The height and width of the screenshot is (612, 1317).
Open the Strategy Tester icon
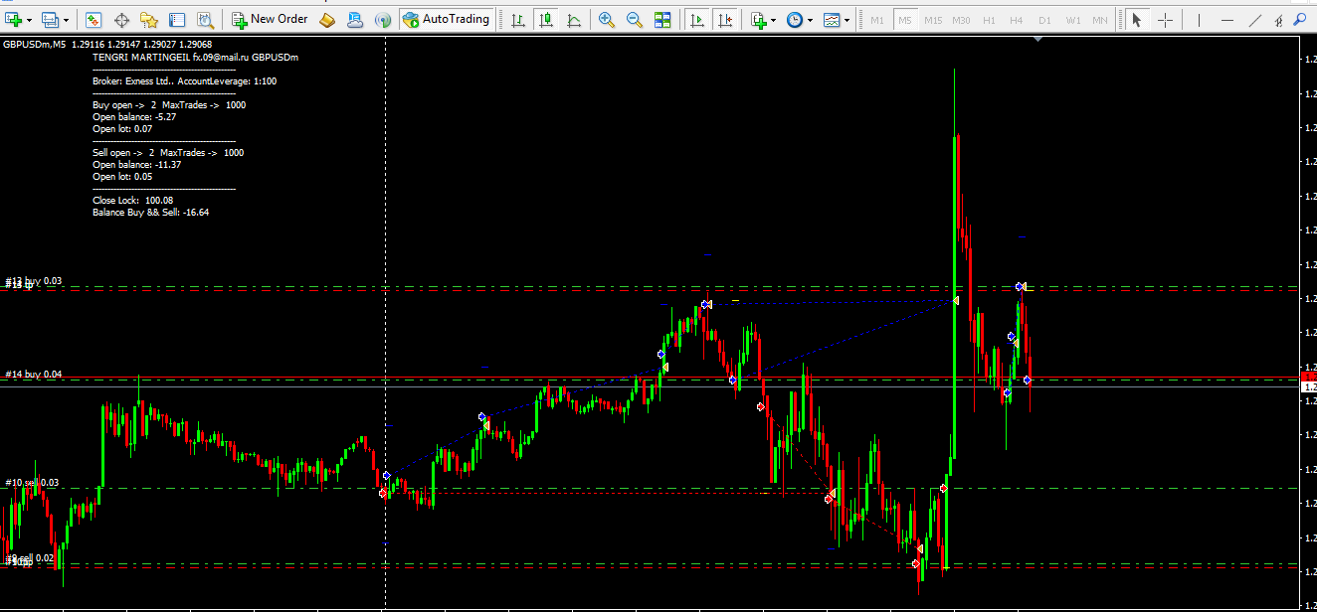pyautogui.click(x=205, y=19)
